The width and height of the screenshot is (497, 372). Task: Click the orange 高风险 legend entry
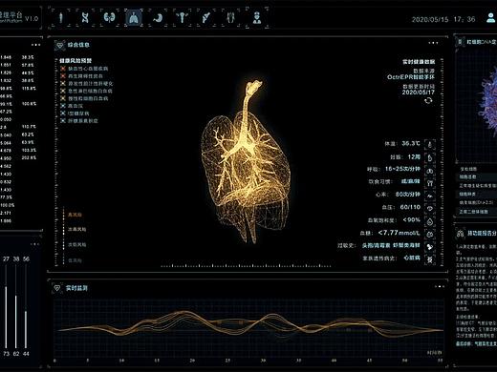pyautogui.click(x=75, y=215)
